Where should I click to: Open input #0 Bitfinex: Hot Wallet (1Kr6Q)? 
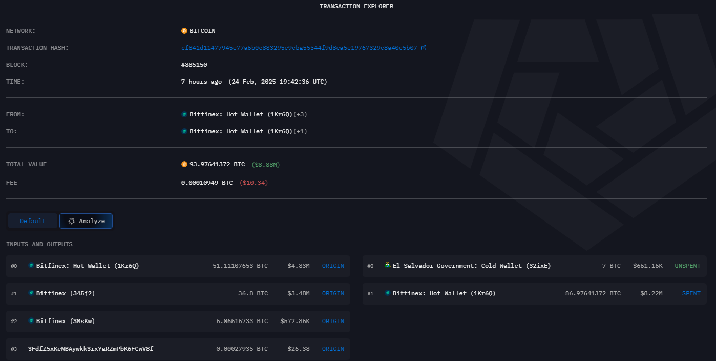[88, 266]
